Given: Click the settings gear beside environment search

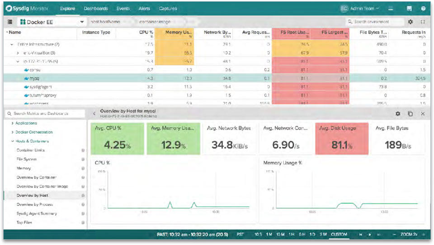Looking at the screenshot, I should pyautogui.click(x=410, y=22).
